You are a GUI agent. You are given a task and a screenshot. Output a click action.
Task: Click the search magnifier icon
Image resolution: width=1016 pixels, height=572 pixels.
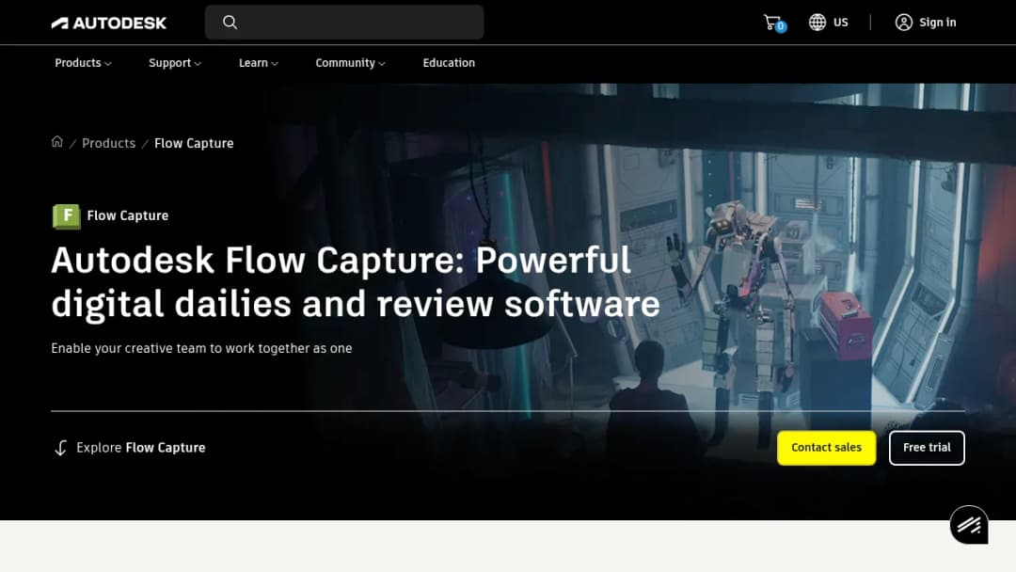[x=230, y=22]
